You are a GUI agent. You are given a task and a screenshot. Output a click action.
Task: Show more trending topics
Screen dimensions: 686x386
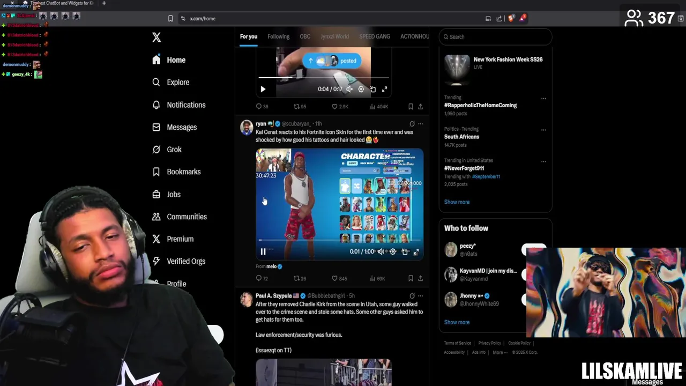pos(457,202)
